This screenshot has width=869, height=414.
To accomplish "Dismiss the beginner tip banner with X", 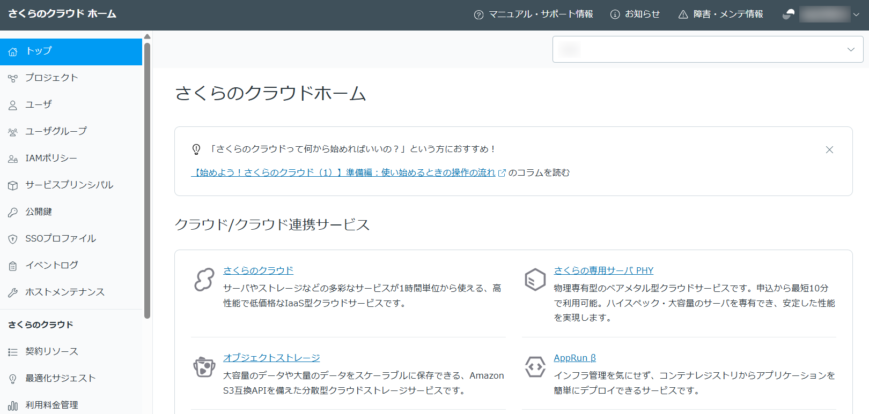I will tap(829, 150).
